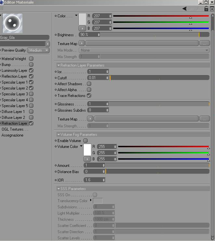Enable the Material Weight checkbox
The height and width of the screenshot is (241, 215).
(31, 58)
